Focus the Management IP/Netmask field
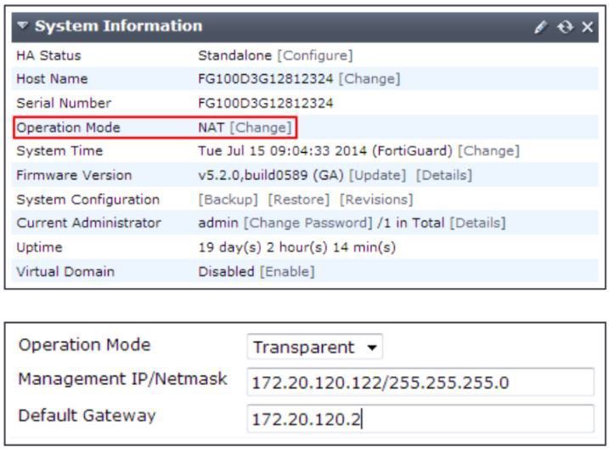The height and width of the screenshot is (453, 609). pos(420,382)
